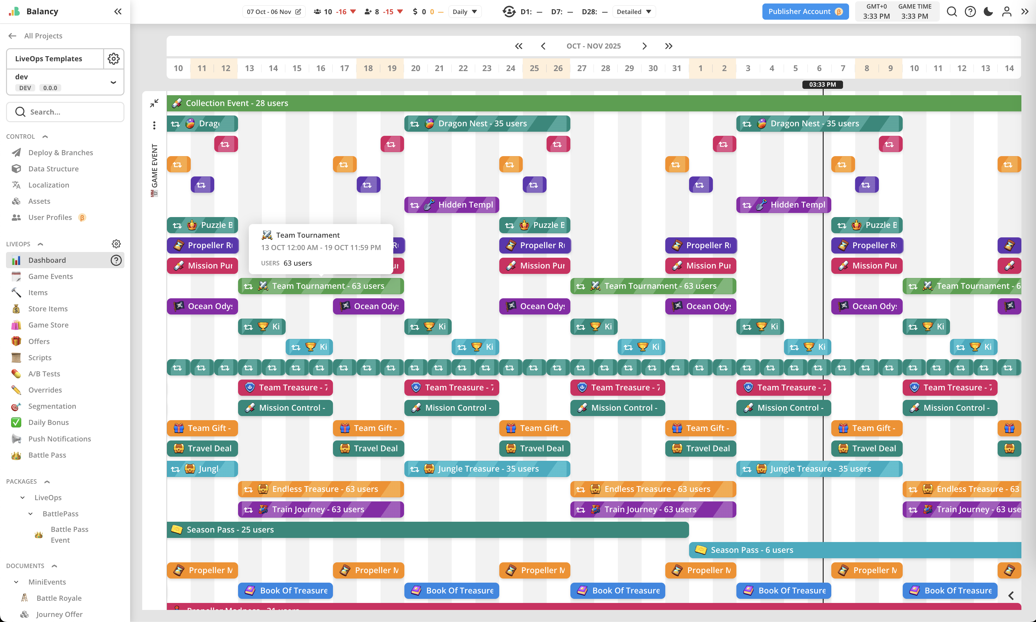Collapse the game event timeline panel
Viewport: 1036px width, 622px height.
[x=154, y=103]
